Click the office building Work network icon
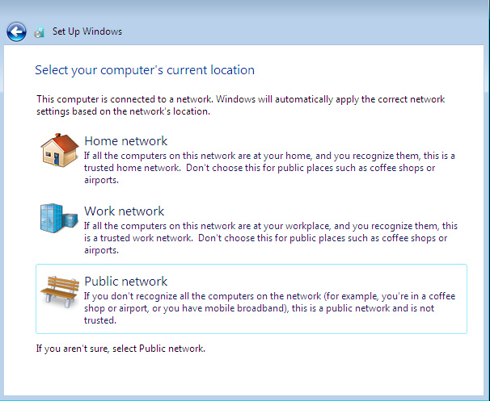Screen dimensions: 490x401 pyautogui.click(x=59, y=218)
